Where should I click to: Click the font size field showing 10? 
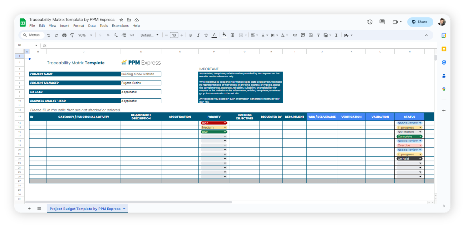[x=174, y=35]
